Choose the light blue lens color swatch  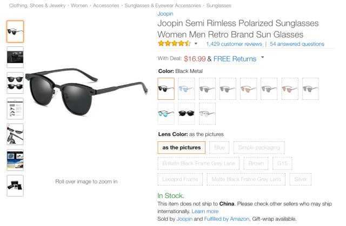point(187,88)
